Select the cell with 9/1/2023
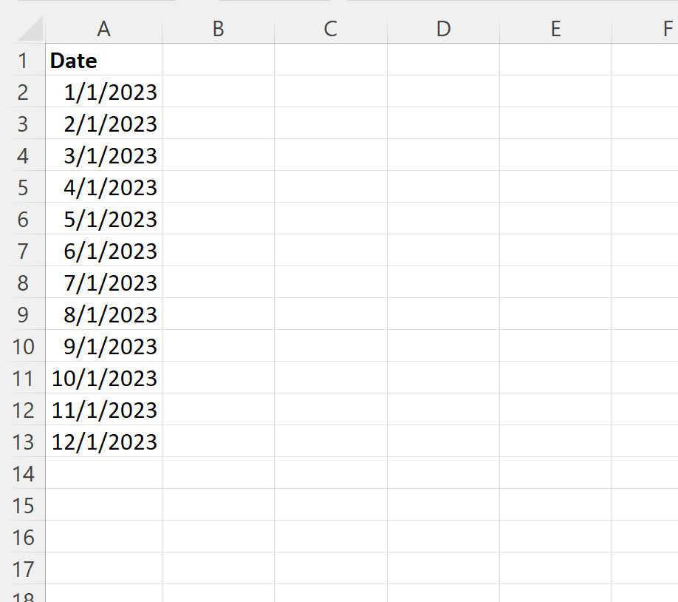This screenshot has width=678, height=602. 103,346
